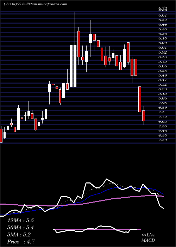Screen dimensions: 176x247
Task: Click the last red candlestick on the chart
Action: coord(144,116)
